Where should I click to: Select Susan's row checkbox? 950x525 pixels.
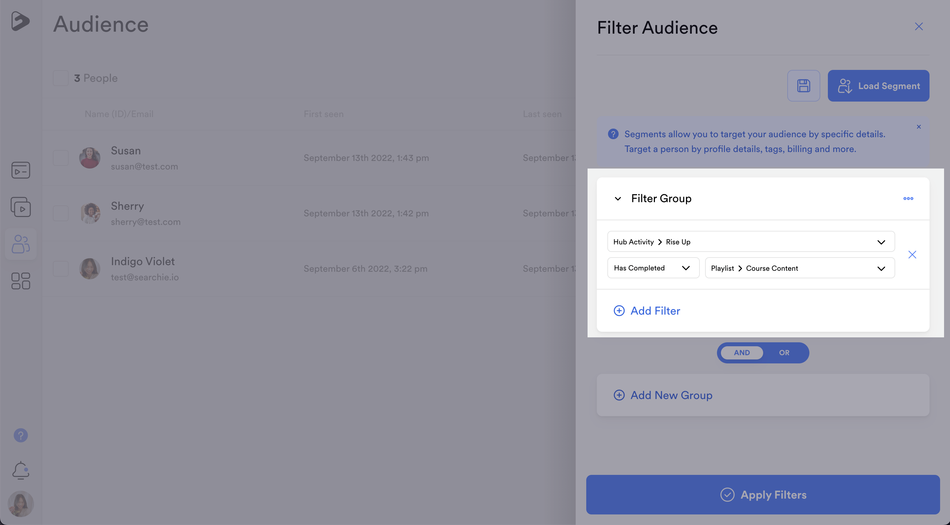click(x=60, y=158)
